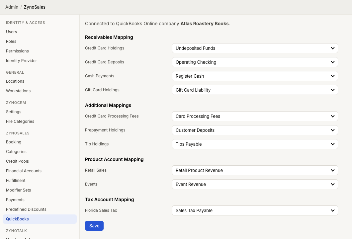This screenshot has width=352, height=239.
Task: Click the Tax Account Mapping heading
Action: pos(109,199)
